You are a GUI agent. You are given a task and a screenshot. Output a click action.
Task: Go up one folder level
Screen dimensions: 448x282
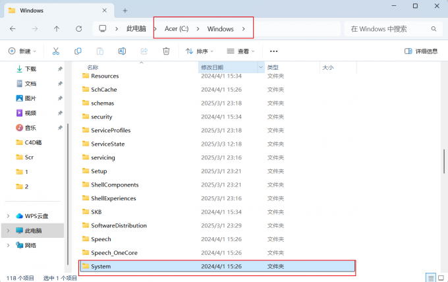point(57,29)
